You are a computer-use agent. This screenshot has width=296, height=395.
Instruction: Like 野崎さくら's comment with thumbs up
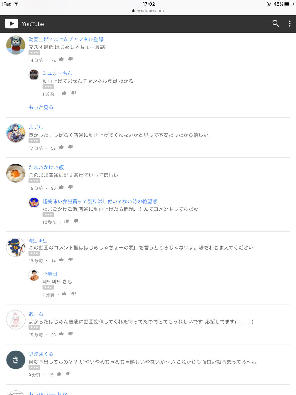59,374
